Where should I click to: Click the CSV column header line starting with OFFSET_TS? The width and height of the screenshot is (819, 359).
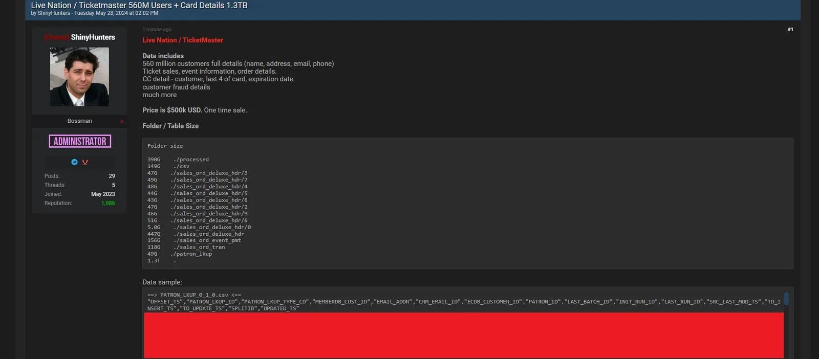click(x=464, y=305)
